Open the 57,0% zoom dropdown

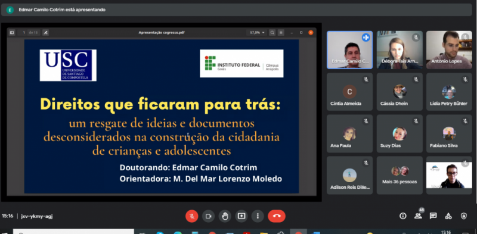tap(258, 33)
